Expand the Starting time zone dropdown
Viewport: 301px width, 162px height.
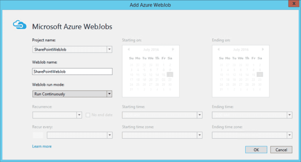[x=200, y=135]
